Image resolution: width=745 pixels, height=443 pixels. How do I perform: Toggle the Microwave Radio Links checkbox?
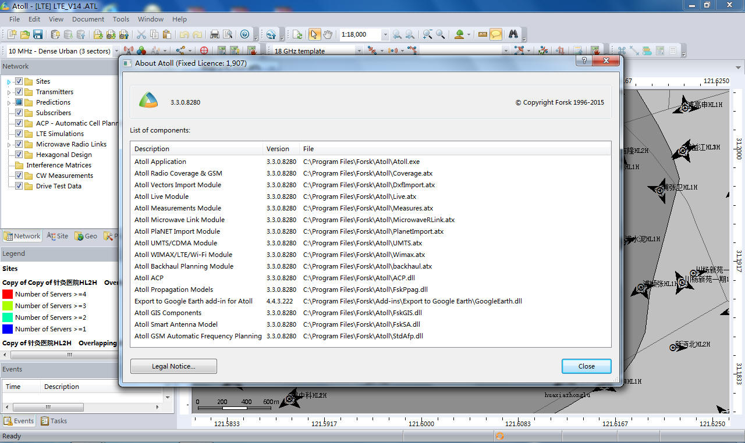point(19,144)
